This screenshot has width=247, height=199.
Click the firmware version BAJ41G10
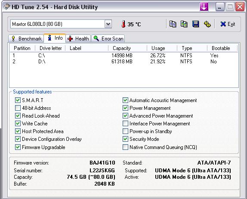[x=102, y=163]
